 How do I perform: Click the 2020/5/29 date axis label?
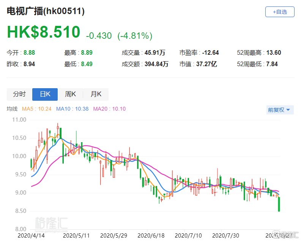pyautogui.click(x=113, y=236)
